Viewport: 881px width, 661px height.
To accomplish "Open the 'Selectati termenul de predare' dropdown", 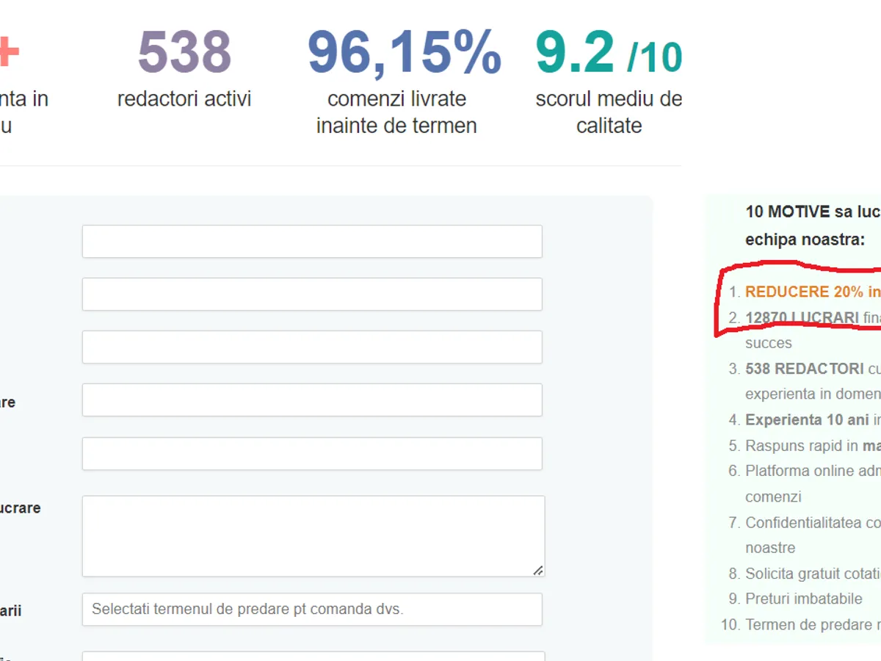I will coord(312,610).
